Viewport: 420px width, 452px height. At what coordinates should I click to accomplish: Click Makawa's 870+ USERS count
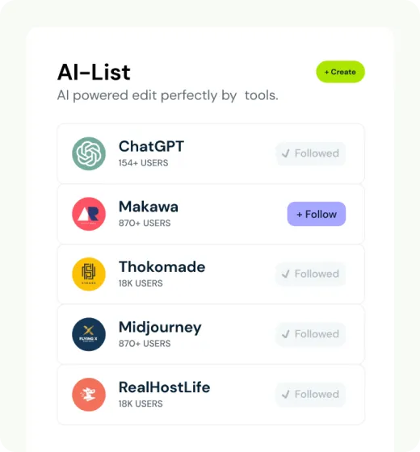[x=145, y=223]
